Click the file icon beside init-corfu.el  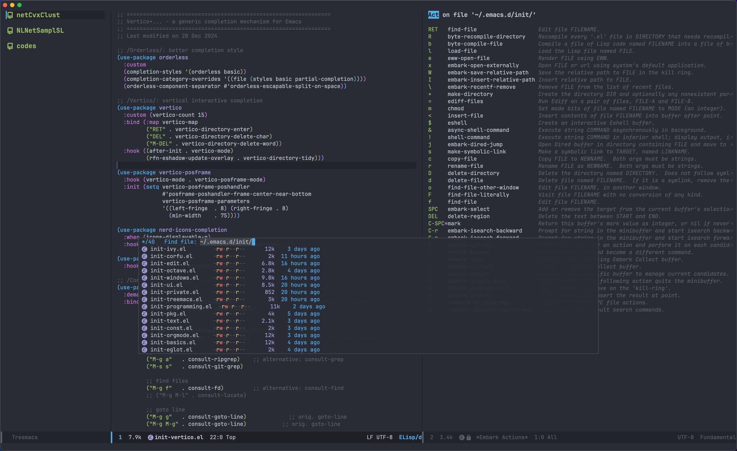coord(145,256)
